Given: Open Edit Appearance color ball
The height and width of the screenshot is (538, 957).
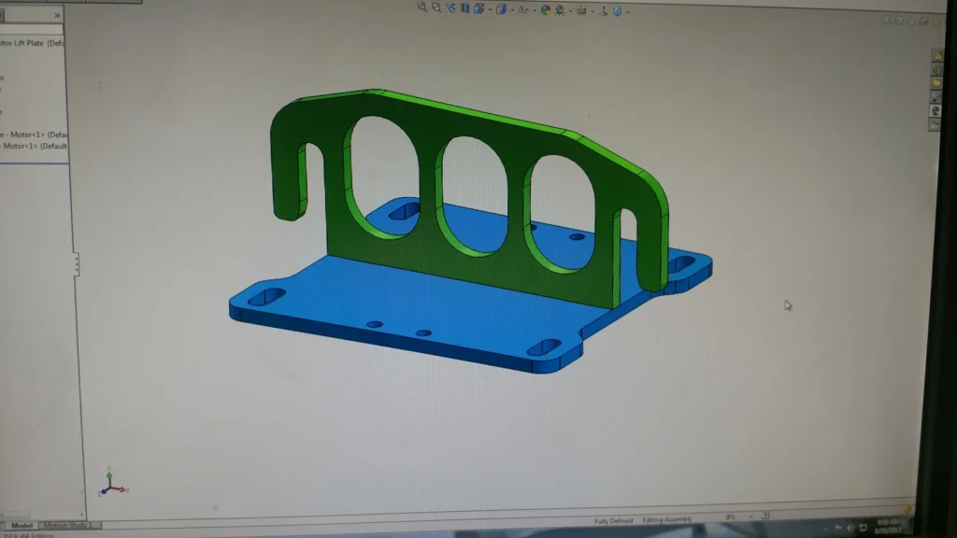Looking at the screenshot, I should pos(546,9).
